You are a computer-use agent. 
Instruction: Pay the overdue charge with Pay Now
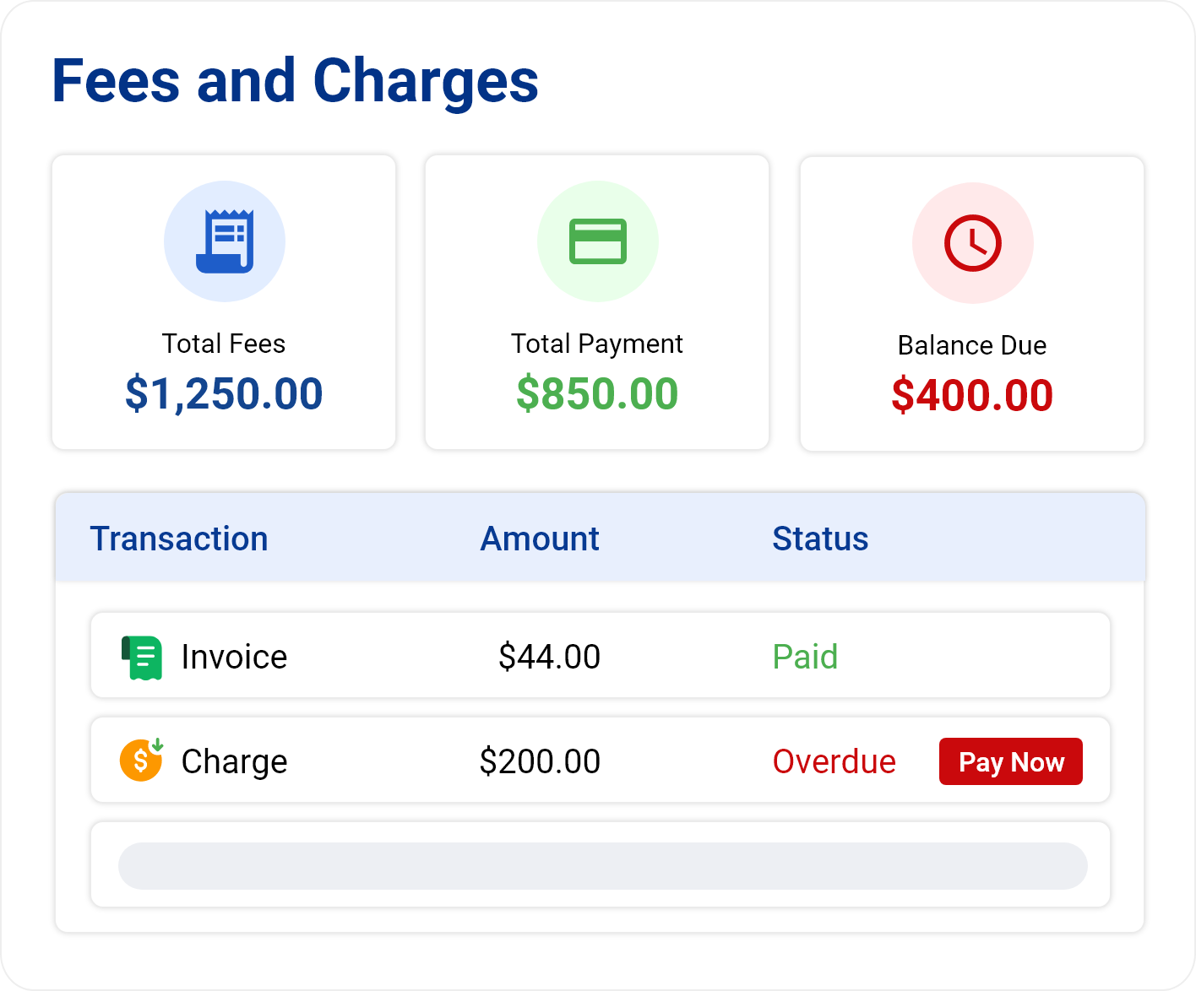(x=1011, y=761)
